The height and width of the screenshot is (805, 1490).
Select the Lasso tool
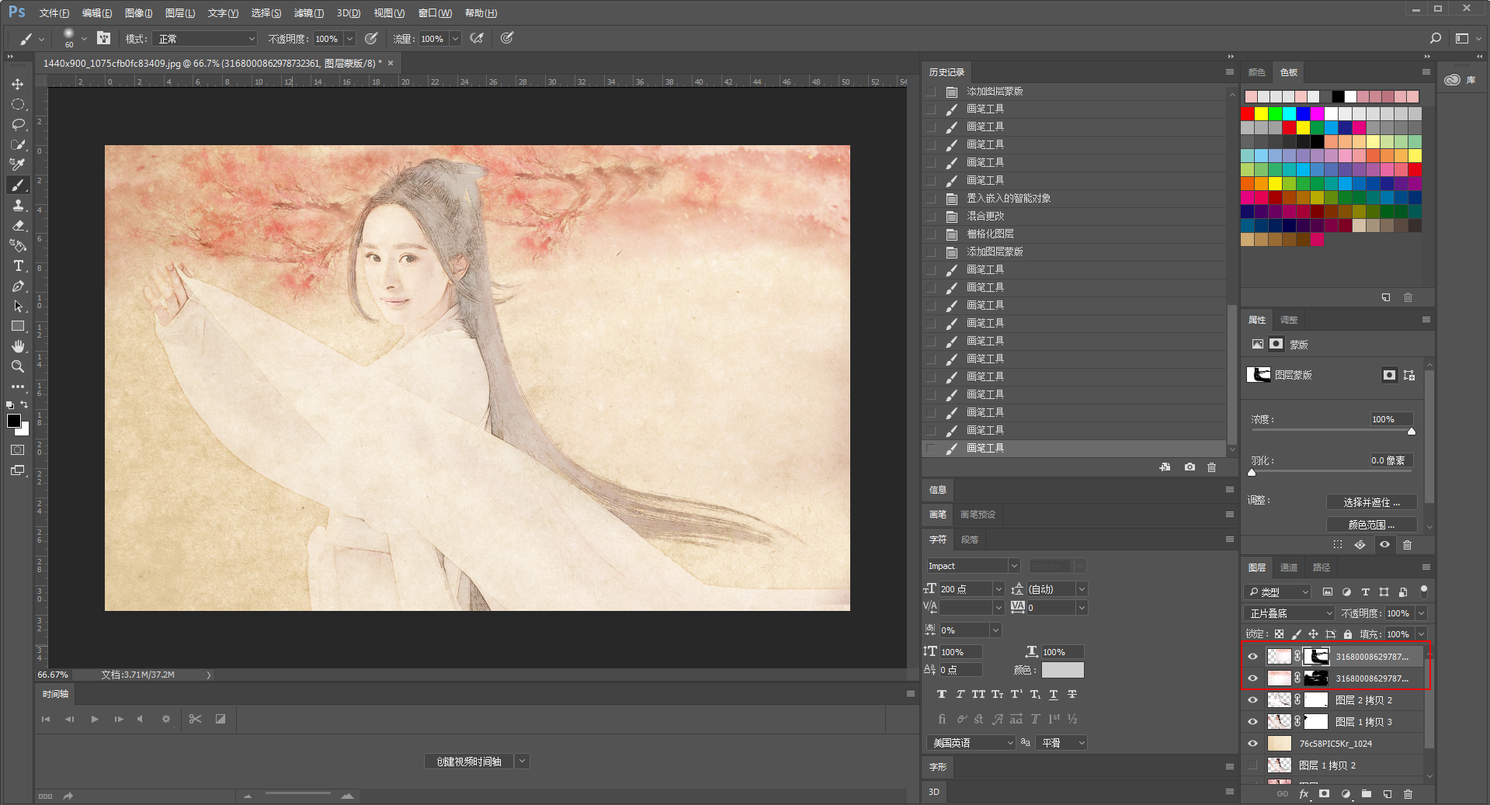point(18,124)
